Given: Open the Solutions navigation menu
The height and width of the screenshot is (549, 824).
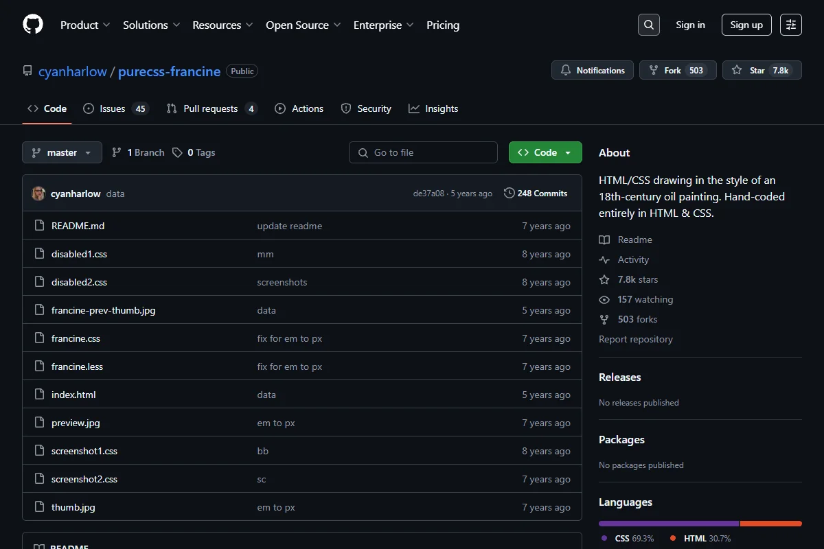Looking at the screenshot, I should pos(152,25).
